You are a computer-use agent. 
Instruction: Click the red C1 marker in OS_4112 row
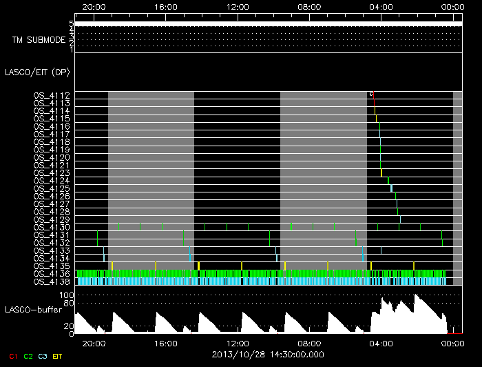(x=373, y=95)
